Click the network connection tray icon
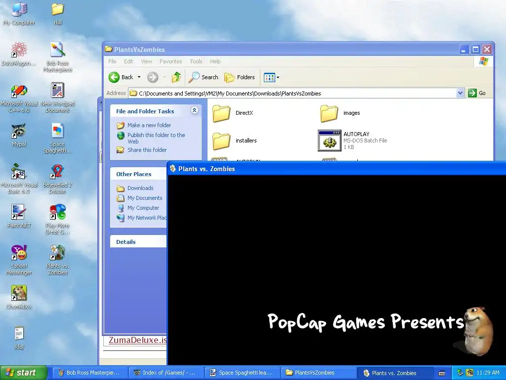Viewport: 506px width, 380px height. pyautogui.click(x=460, y=373)
